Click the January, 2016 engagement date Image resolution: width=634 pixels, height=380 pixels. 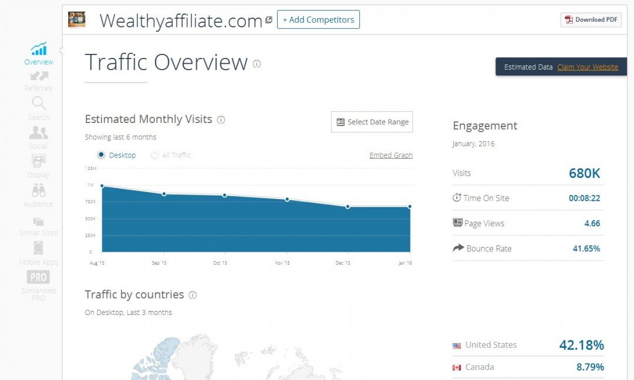474,144
